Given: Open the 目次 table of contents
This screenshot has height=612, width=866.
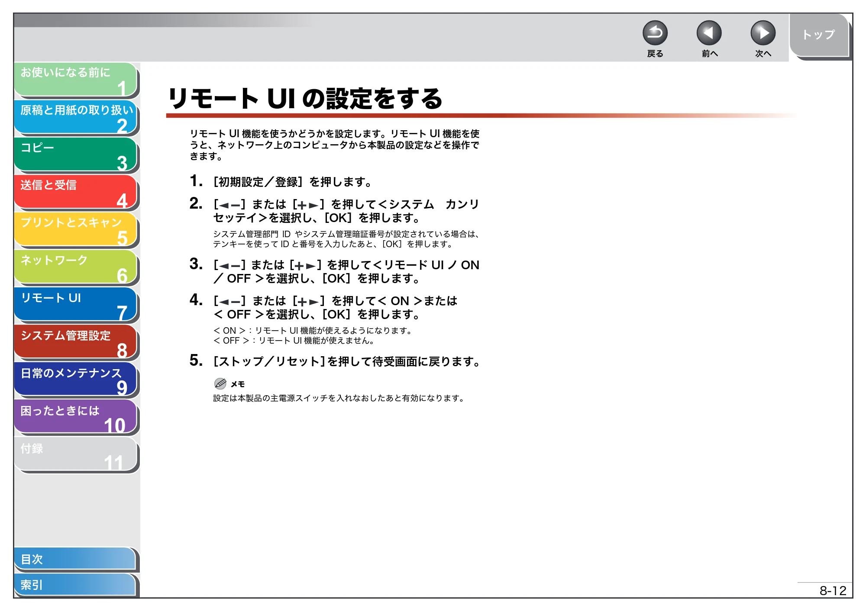Looking at the screenshot, I should click(x=76, y=559).
